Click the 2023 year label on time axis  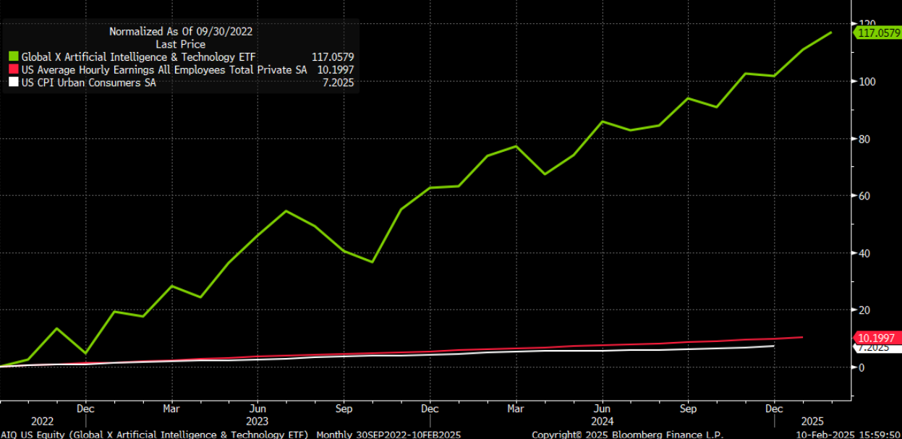tap(258, 421)
